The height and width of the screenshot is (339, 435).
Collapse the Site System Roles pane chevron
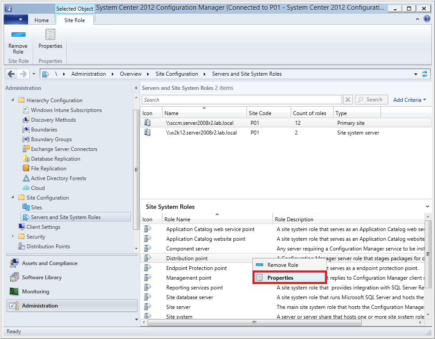click(x=427, y=207)
